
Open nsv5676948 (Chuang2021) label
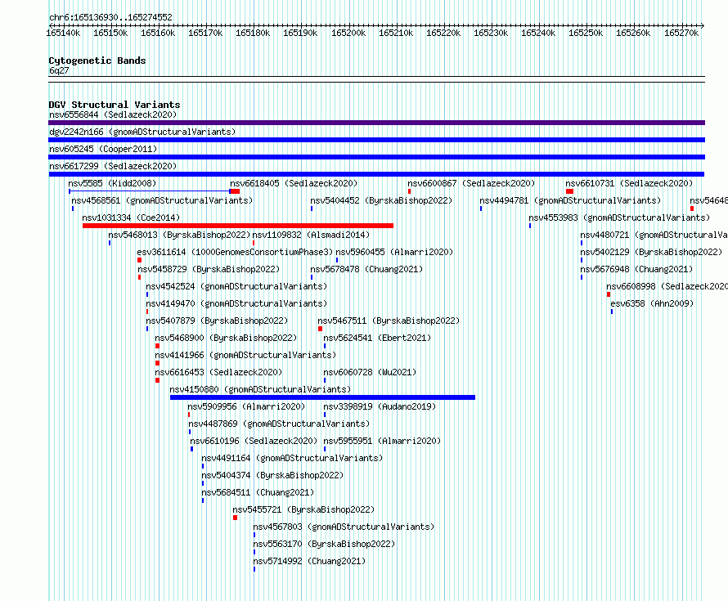click(636, 269)
